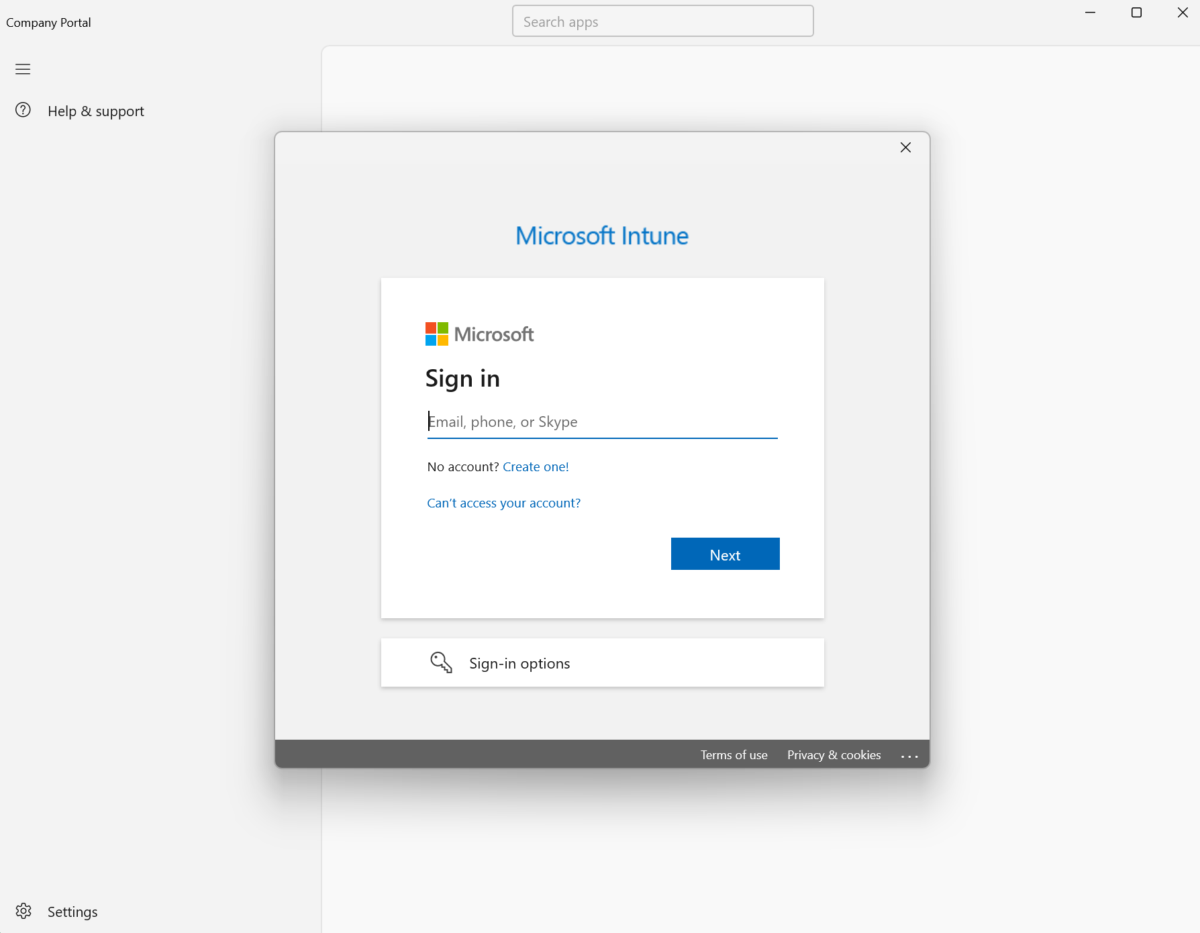
Task: Open Sign-in options
Action: [x=602, y=662]
